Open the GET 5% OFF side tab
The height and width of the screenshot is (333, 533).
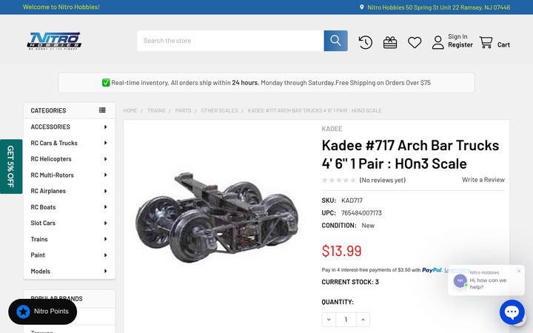coord(11,166)
